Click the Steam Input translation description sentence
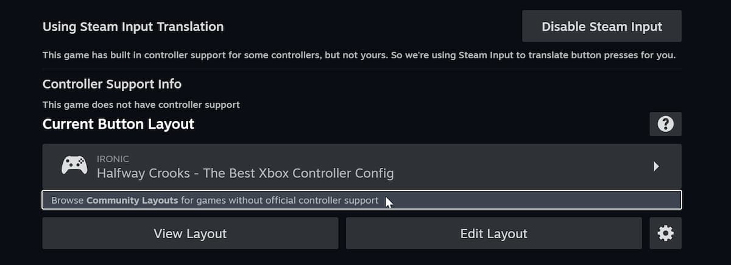The width and height of the screenshot is (731, 265). click(359, 55)
